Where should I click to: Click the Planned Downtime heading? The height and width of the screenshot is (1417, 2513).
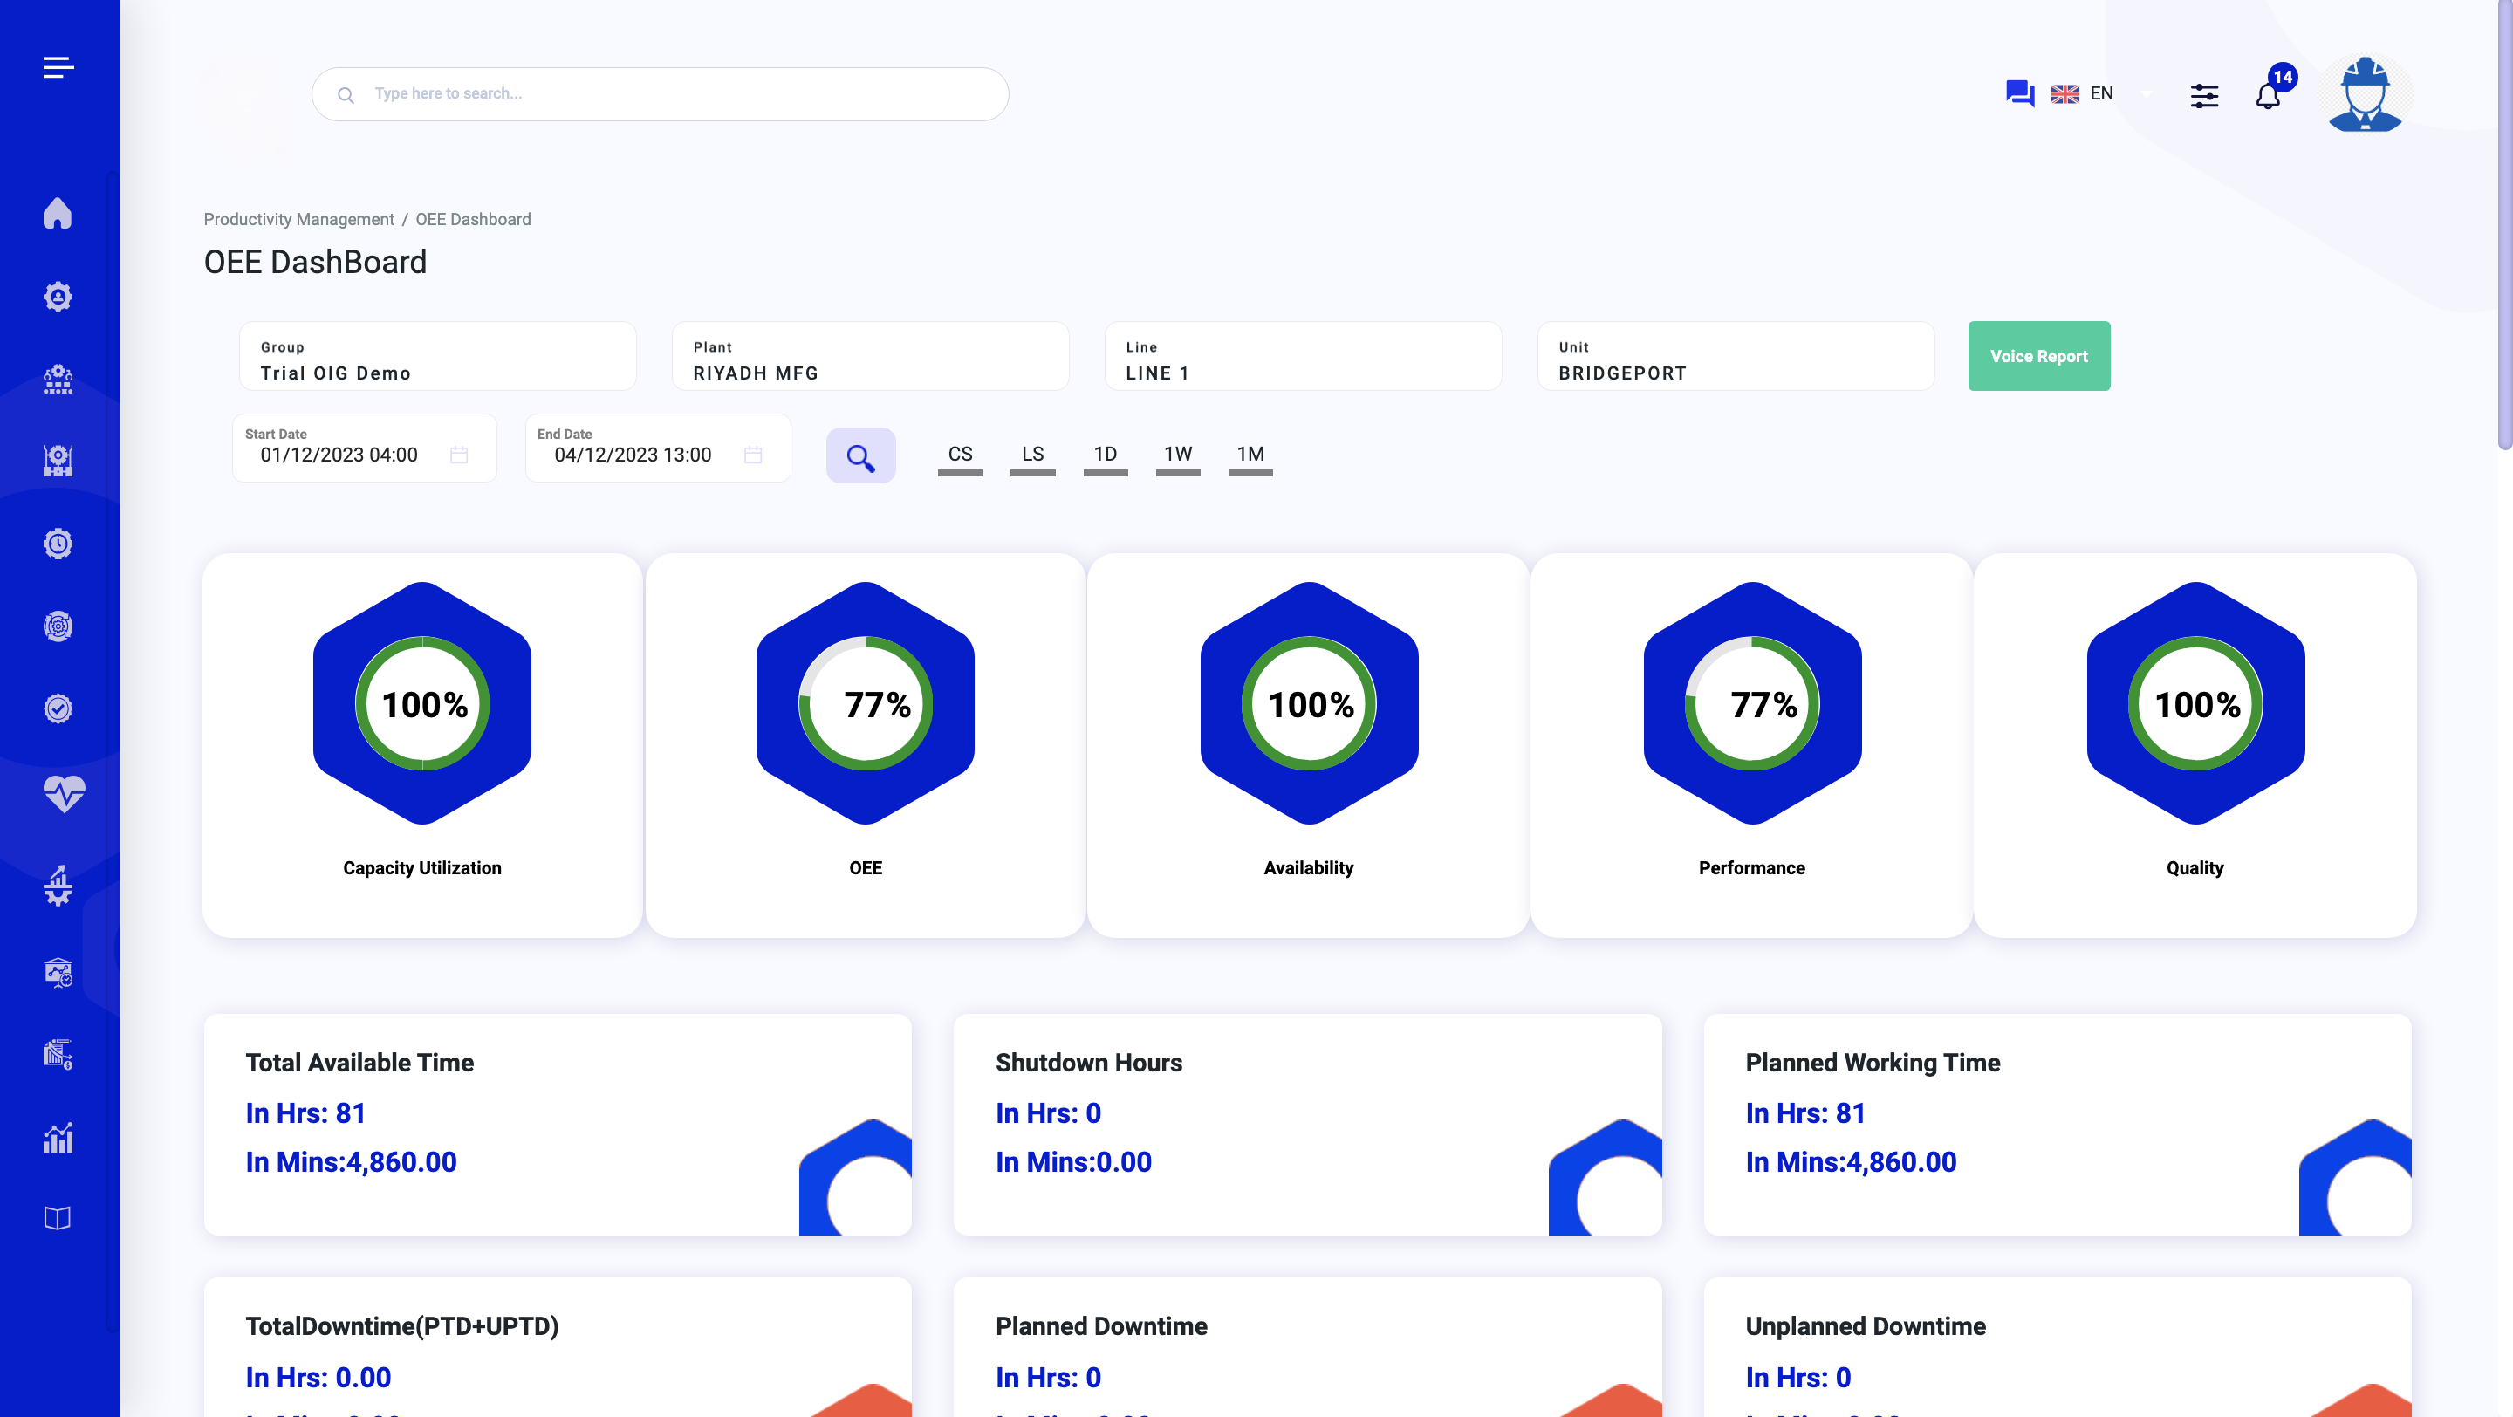[x=1101, y=1326]
